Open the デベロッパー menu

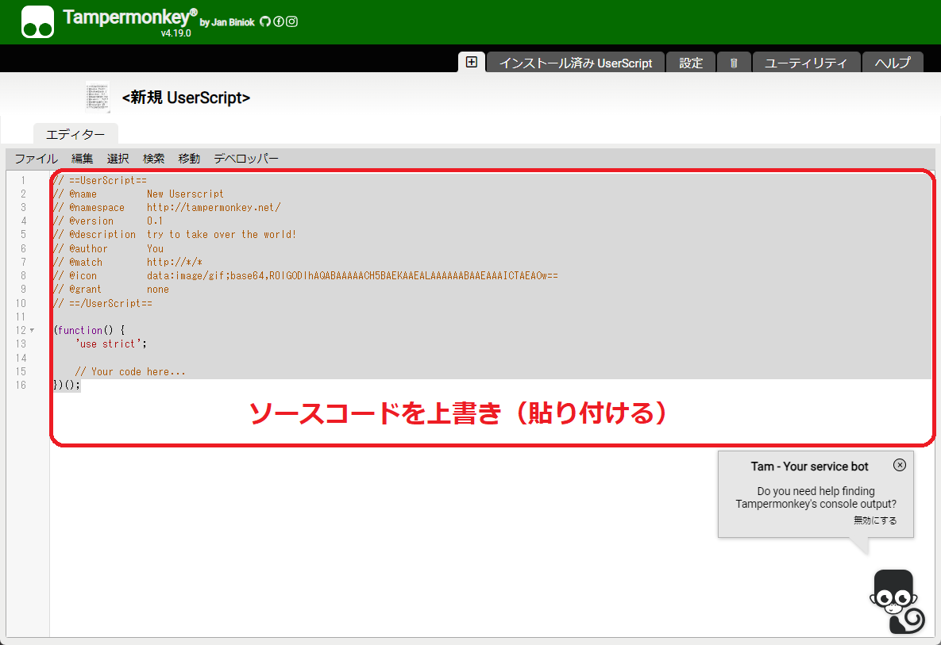[245, 158]
